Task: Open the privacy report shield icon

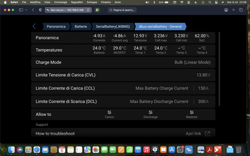Action: point(41,10)
